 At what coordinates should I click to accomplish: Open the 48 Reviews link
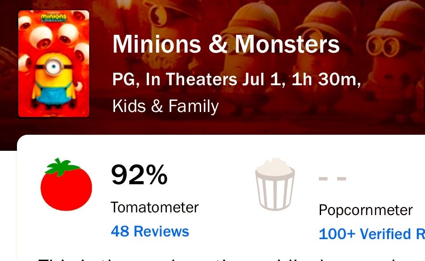[x=150, y=232]
